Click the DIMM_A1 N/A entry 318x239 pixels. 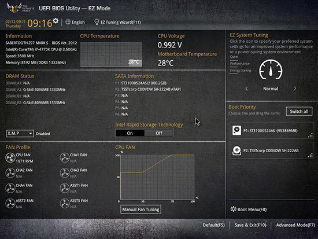click(18, 83)
